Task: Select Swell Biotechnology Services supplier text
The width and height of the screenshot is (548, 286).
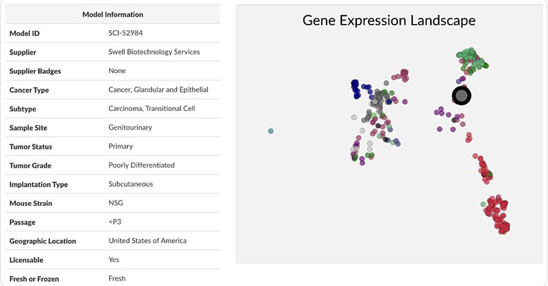Action: click(154, 52)
